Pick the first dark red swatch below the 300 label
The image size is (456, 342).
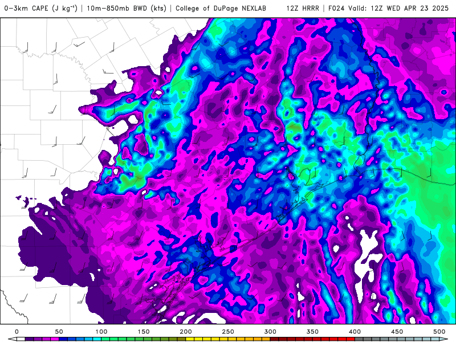(275, 339)
